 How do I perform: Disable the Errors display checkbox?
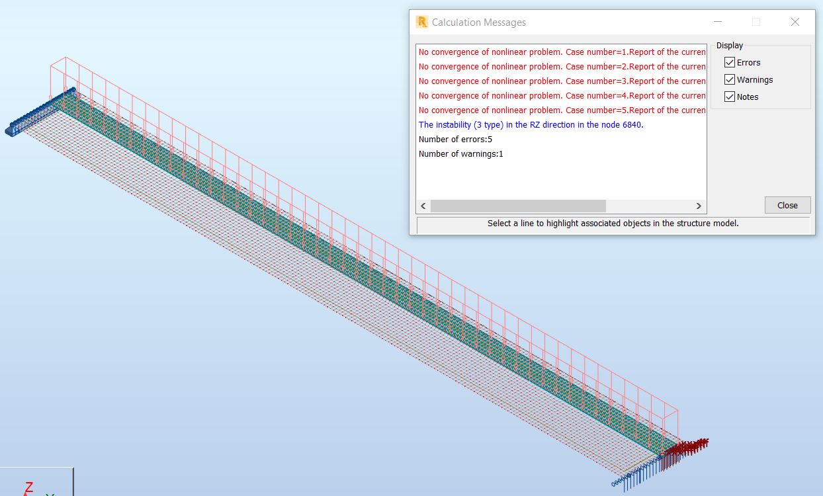[x=729, y=62]
